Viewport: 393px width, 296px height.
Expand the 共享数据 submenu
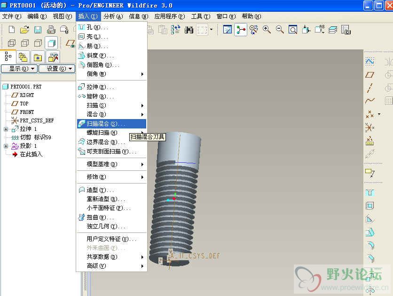111,257
